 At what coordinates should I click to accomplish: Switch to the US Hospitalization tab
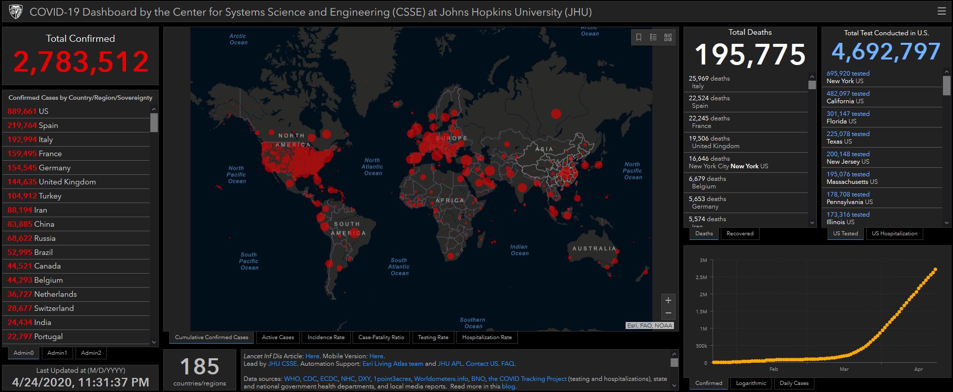[895, 234]
